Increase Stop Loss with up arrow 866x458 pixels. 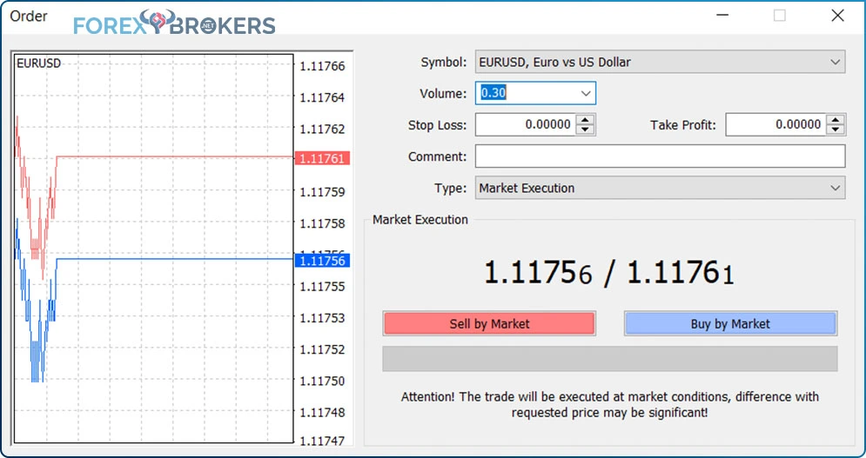585,120
